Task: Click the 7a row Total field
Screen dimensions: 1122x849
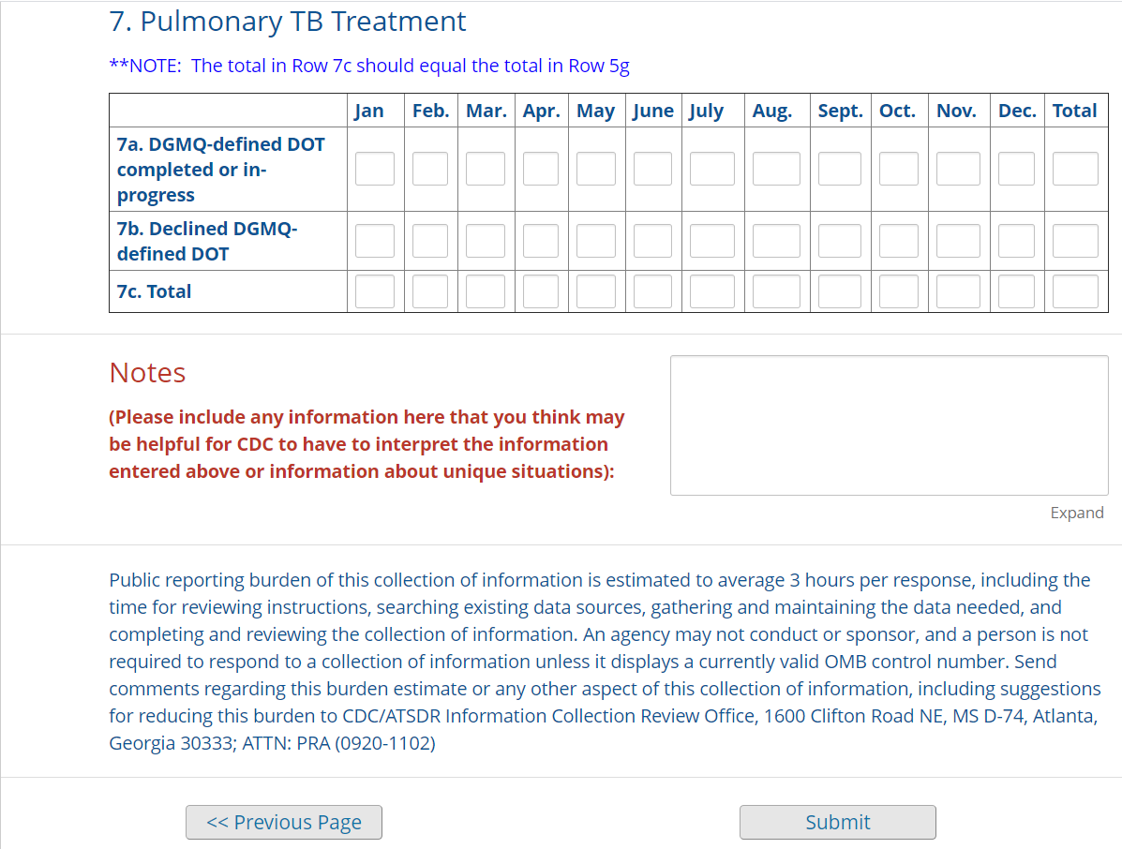Action: tap(1074, 169)
